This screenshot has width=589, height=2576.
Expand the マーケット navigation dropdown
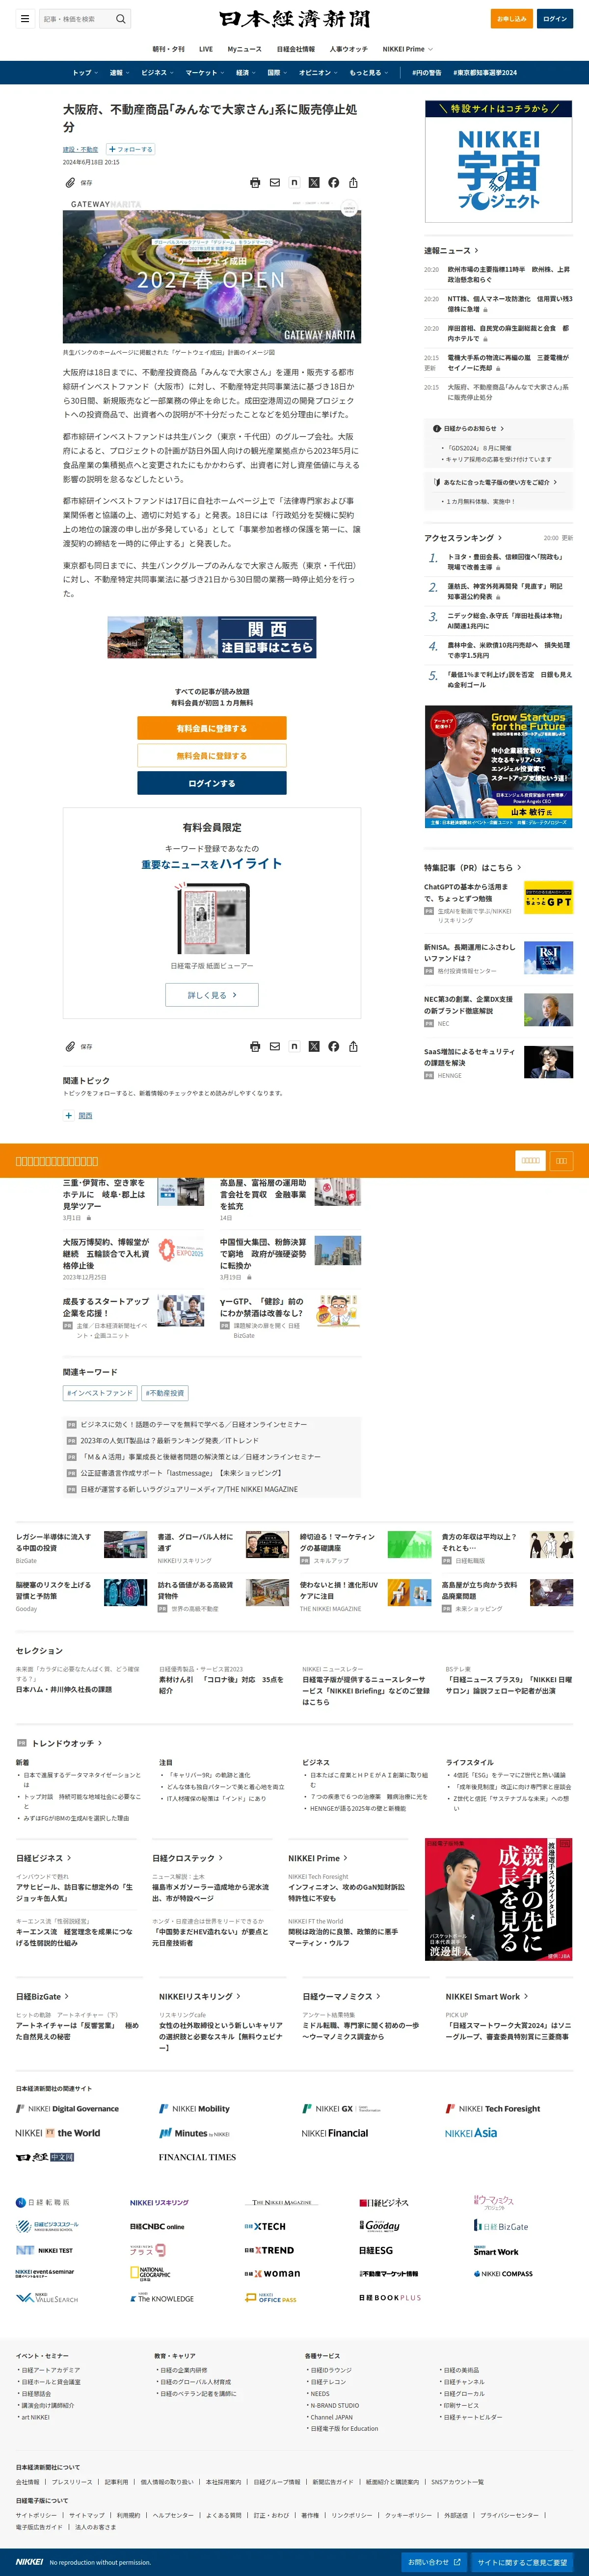pyautogui.click(x=205, y=72)
